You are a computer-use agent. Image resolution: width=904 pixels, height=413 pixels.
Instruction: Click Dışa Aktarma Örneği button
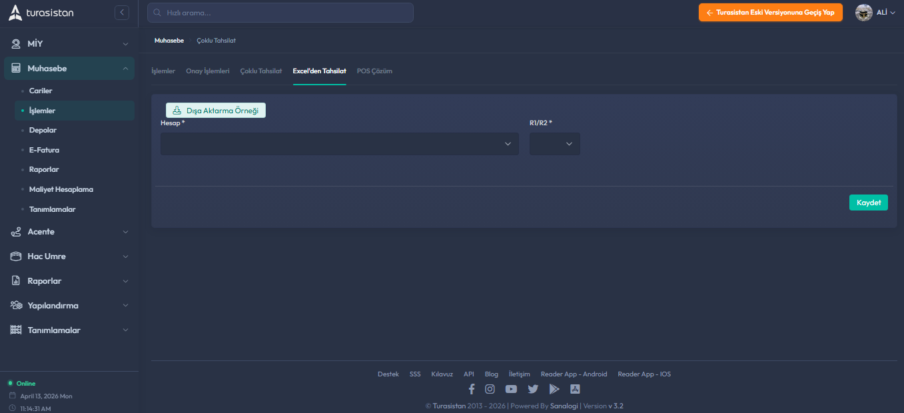(x=216, y=111)
